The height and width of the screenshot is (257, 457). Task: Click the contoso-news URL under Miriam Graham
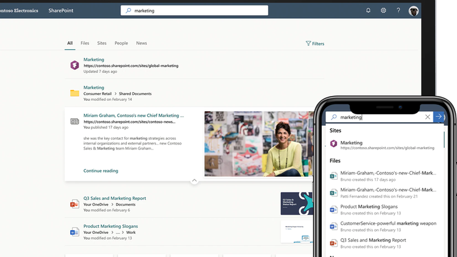point(129,122)
